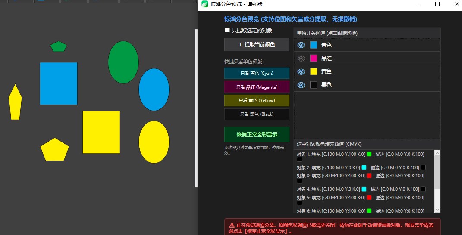Select the green ellipse on canvas
This screenshot has height=235, width=462.
123,62
